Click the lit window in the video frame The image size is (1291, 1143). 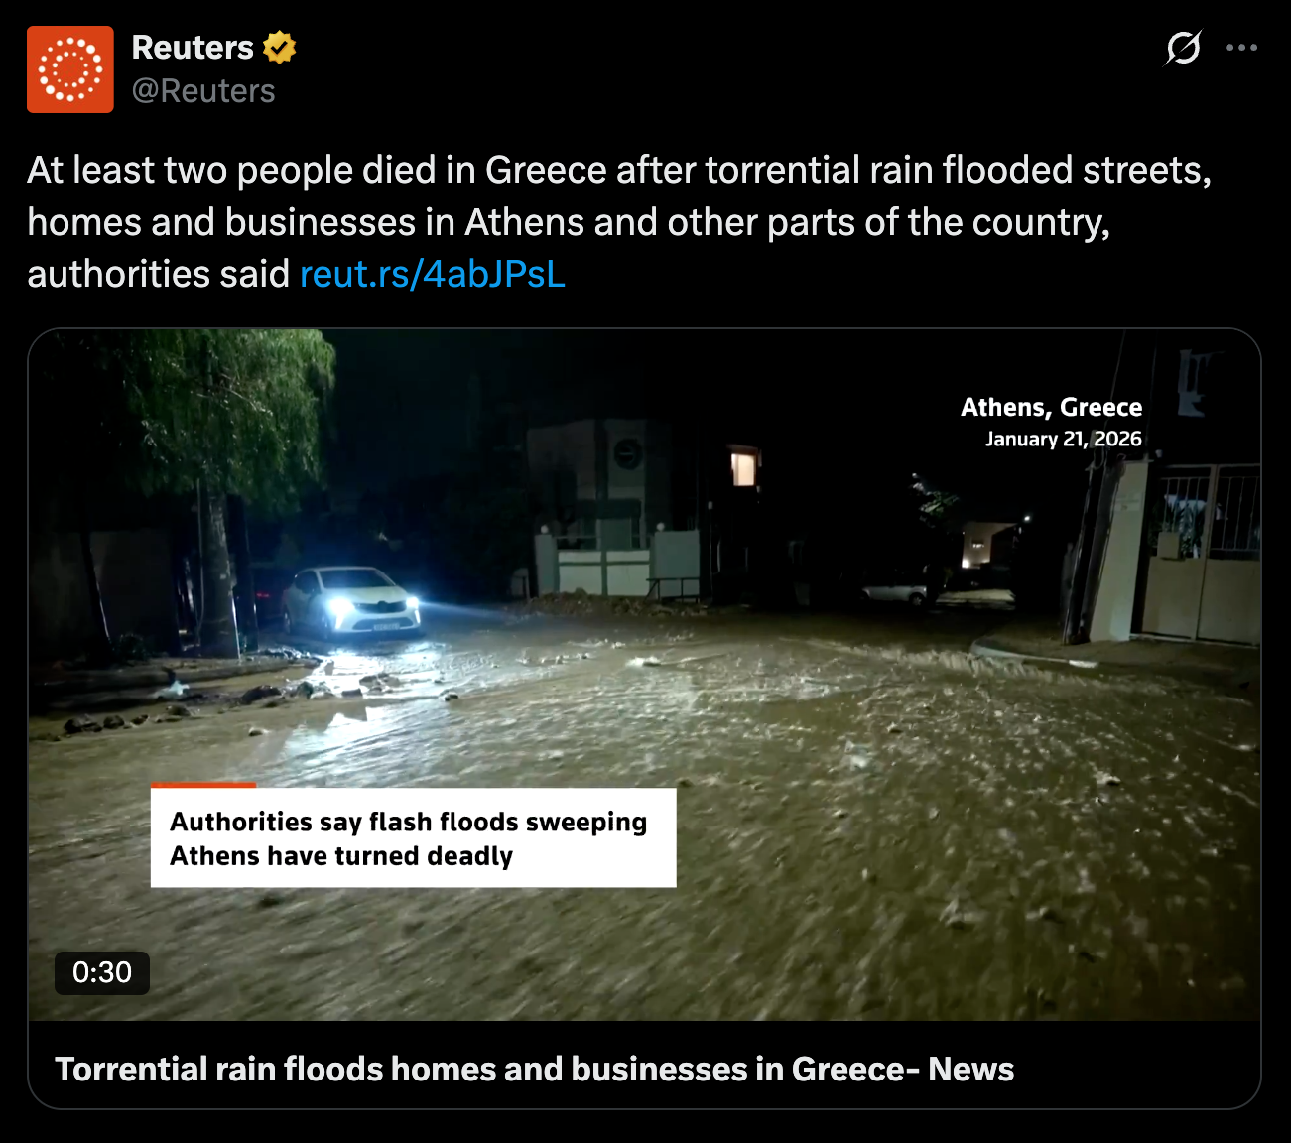click(744, 466)
